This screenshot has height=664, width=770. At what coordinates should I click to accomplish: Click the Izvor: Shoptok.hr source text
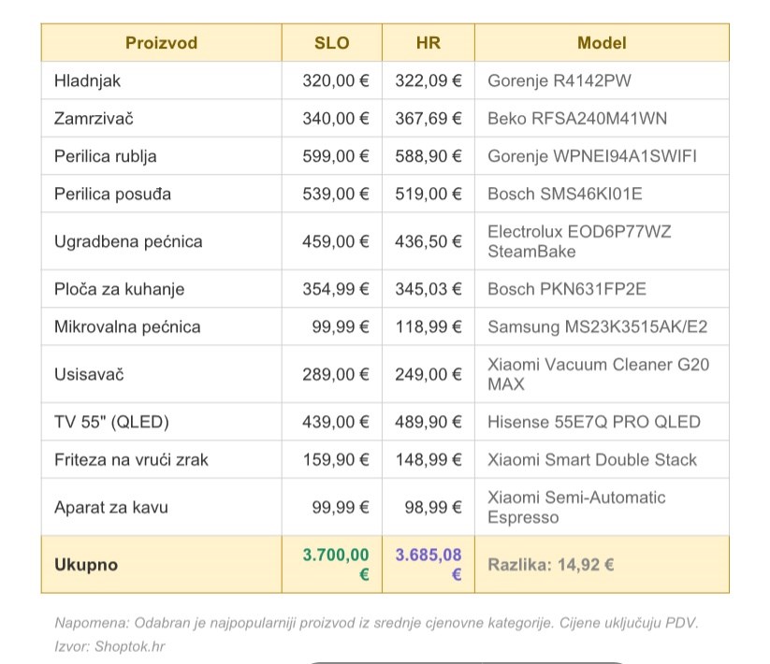coord(110,646)
